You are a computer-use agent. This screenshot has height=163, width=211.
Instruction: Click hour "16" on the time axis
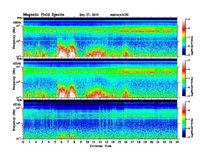tap(126, 142)
